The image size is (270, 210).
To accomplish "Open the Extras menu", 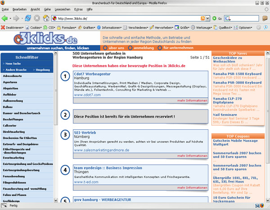I will point(78,9).
